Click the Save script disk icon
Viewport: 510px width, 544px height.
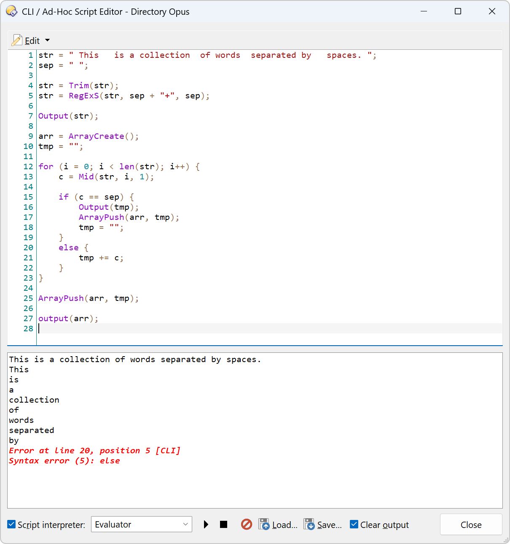tap(309, 525)
